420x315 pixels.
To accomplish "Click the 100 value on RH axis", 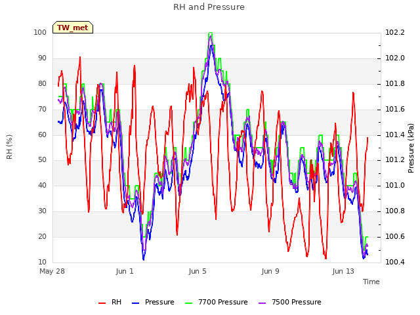I will (40, 32).
